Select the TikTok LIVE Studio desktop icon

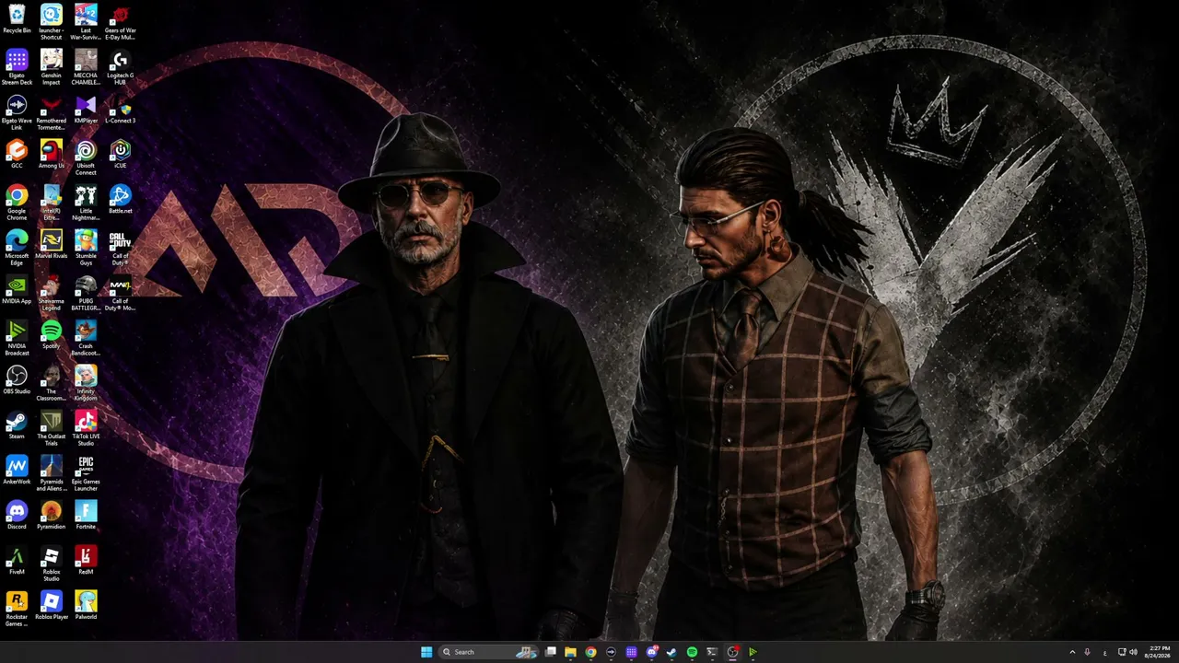(x=86, y=428)
